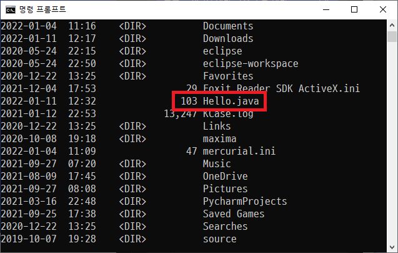The image size is (398, 253).
Task: Click the file size 13,247 value
Action: pos(181,114)
